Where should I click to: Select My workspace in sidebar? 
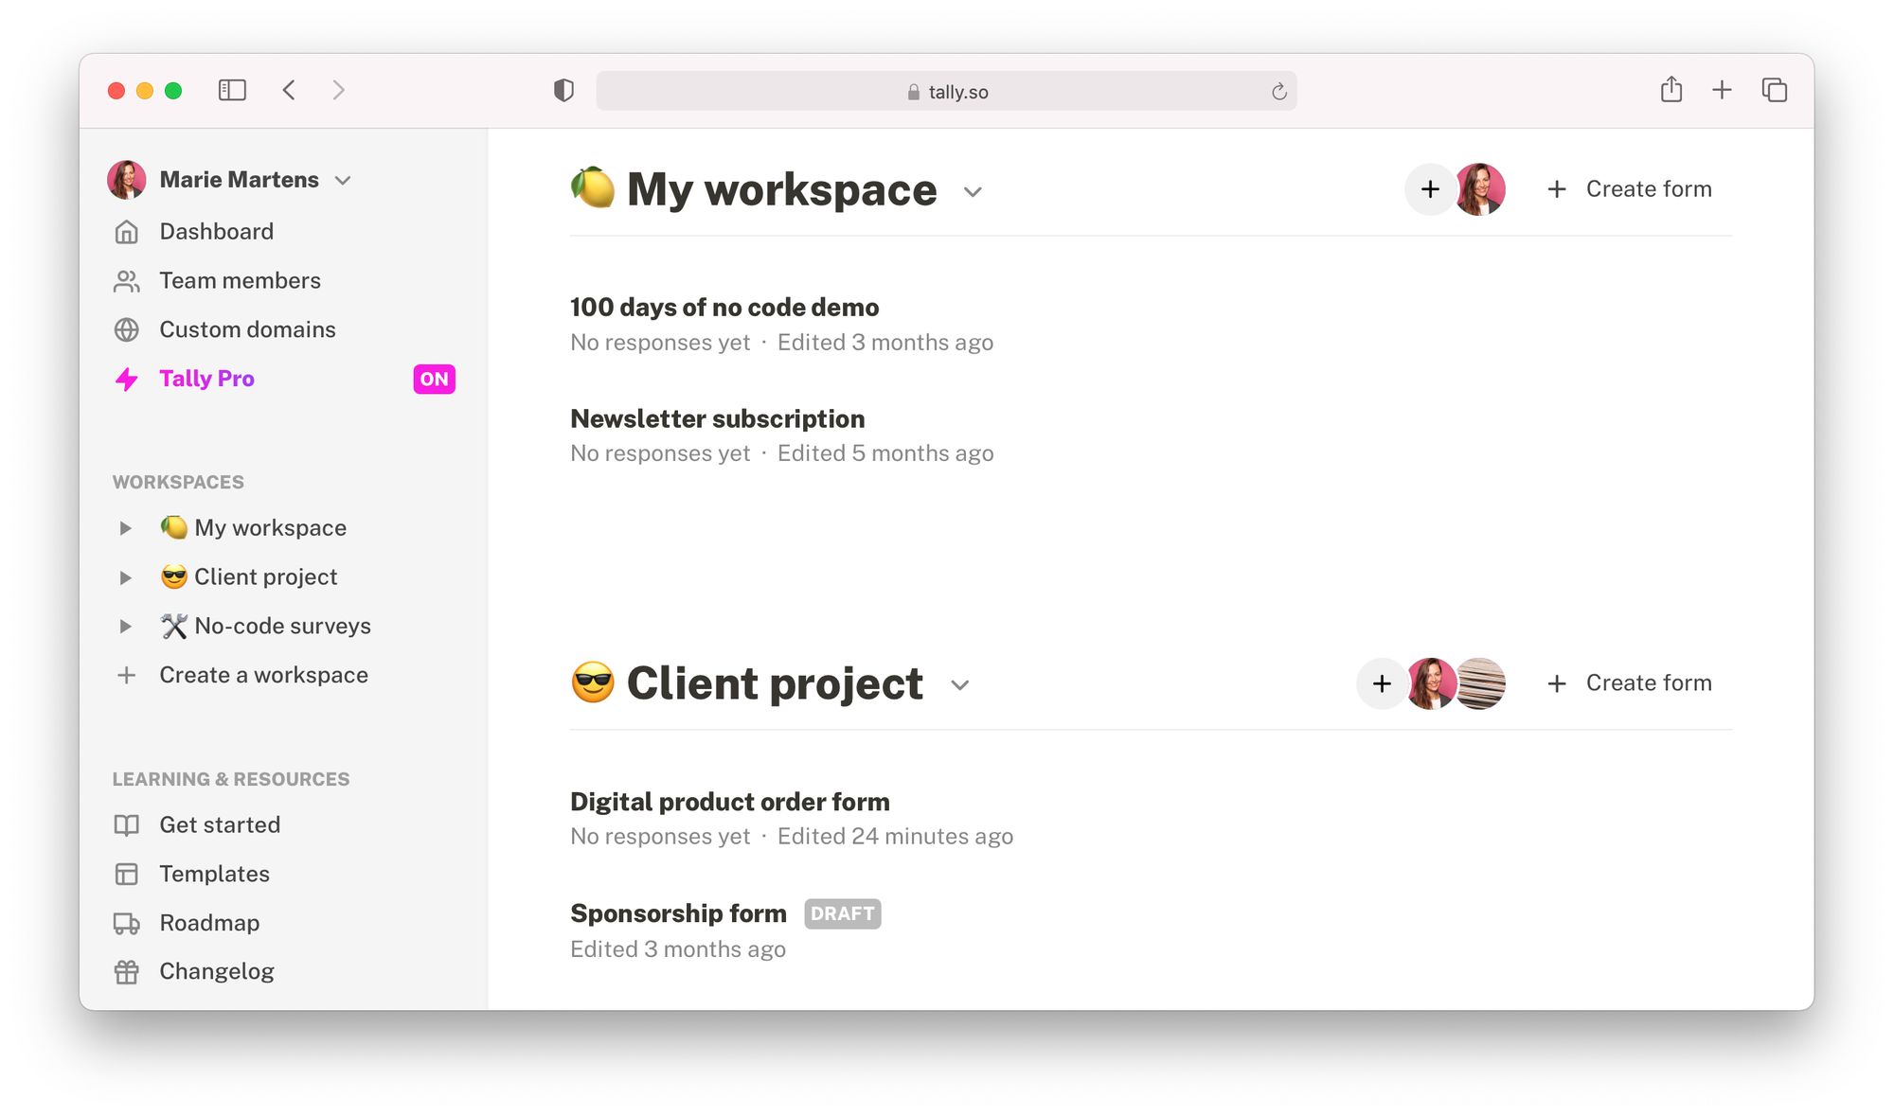[x=270, y=527]
